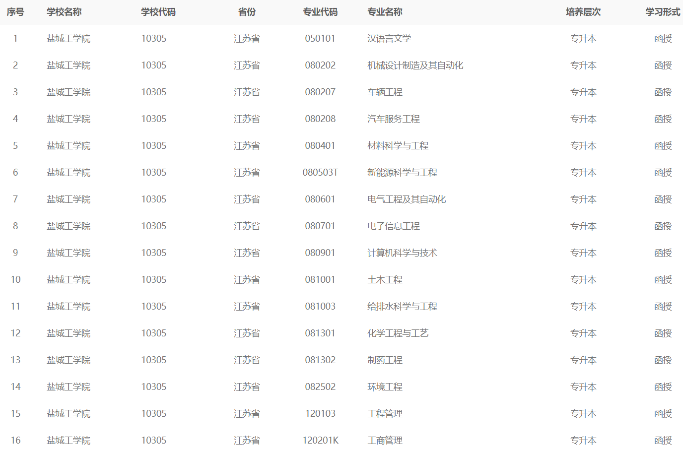Screen dimensions: 683x451
Task: Click major code 050101
Action: 320,39
